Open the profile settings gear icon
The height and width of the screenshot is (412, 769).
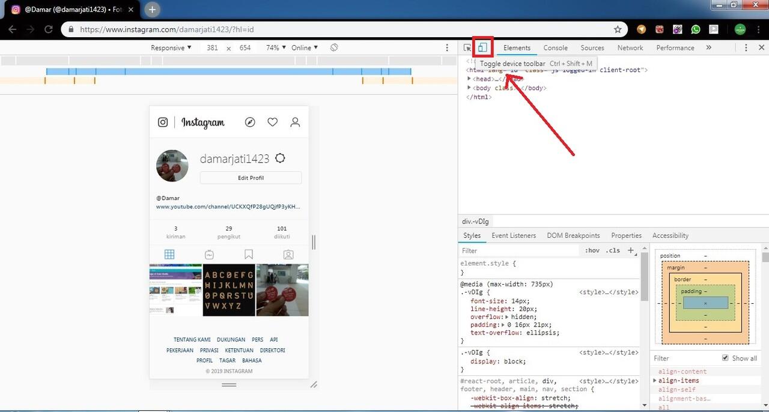click(280, 159)
